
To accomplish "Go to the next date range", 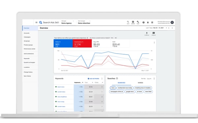I will point(172,28).
